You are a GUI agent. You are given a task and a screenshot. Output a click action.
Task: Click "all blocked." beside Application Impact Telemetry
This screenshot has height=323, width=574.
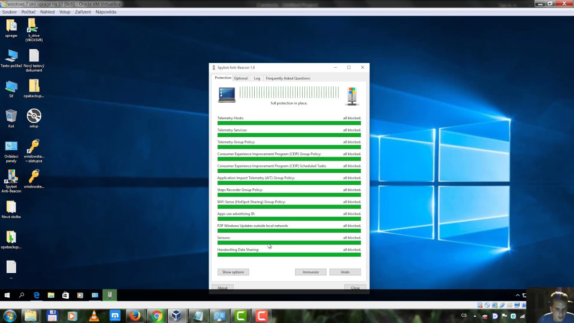(x=352, y=178)
